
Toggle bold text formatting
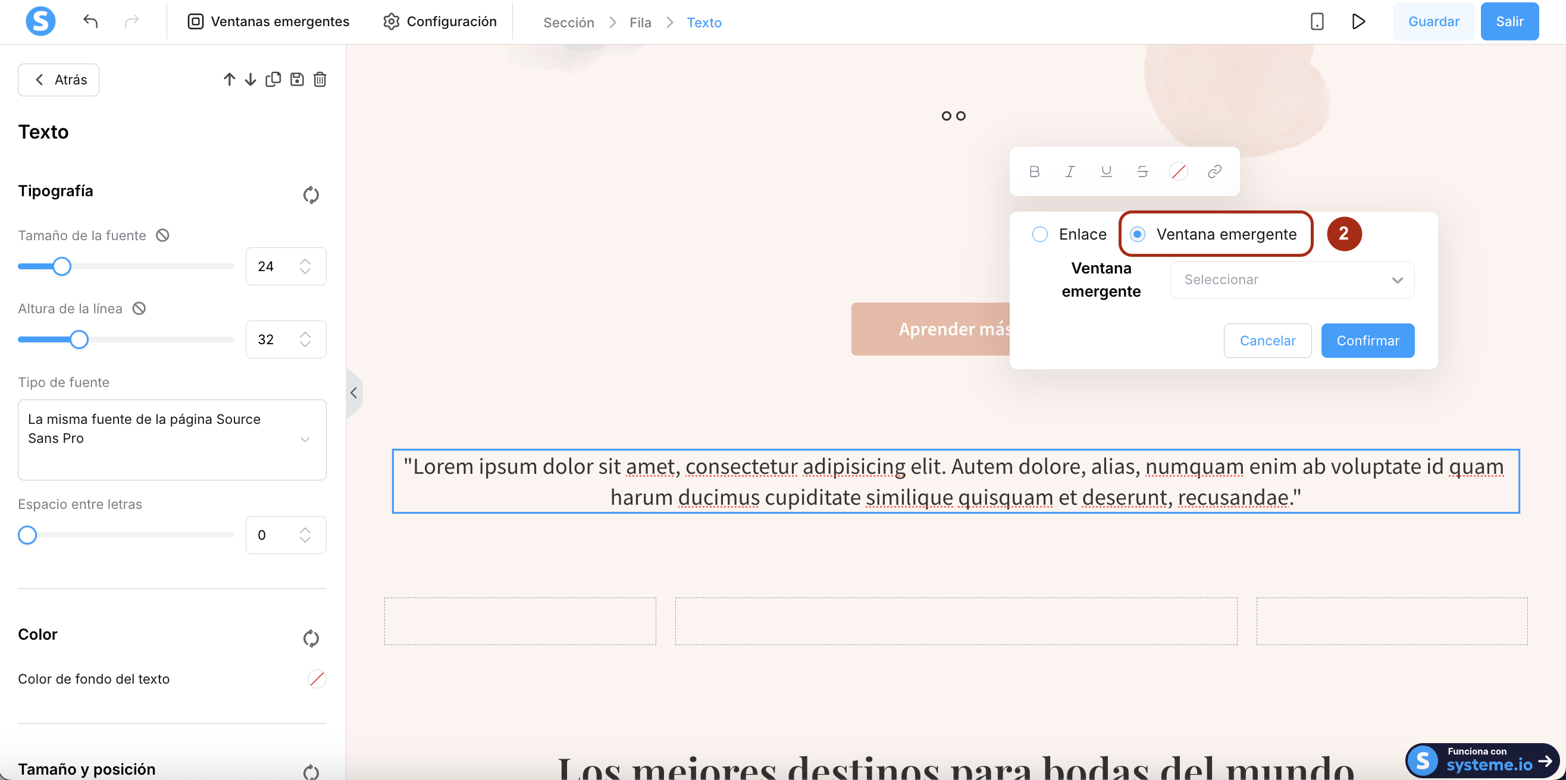1034,172
